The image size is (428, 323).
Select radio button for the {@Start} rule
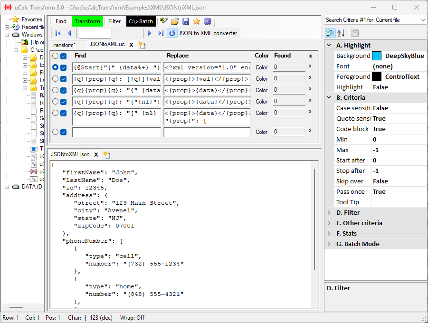coord(56,67)
